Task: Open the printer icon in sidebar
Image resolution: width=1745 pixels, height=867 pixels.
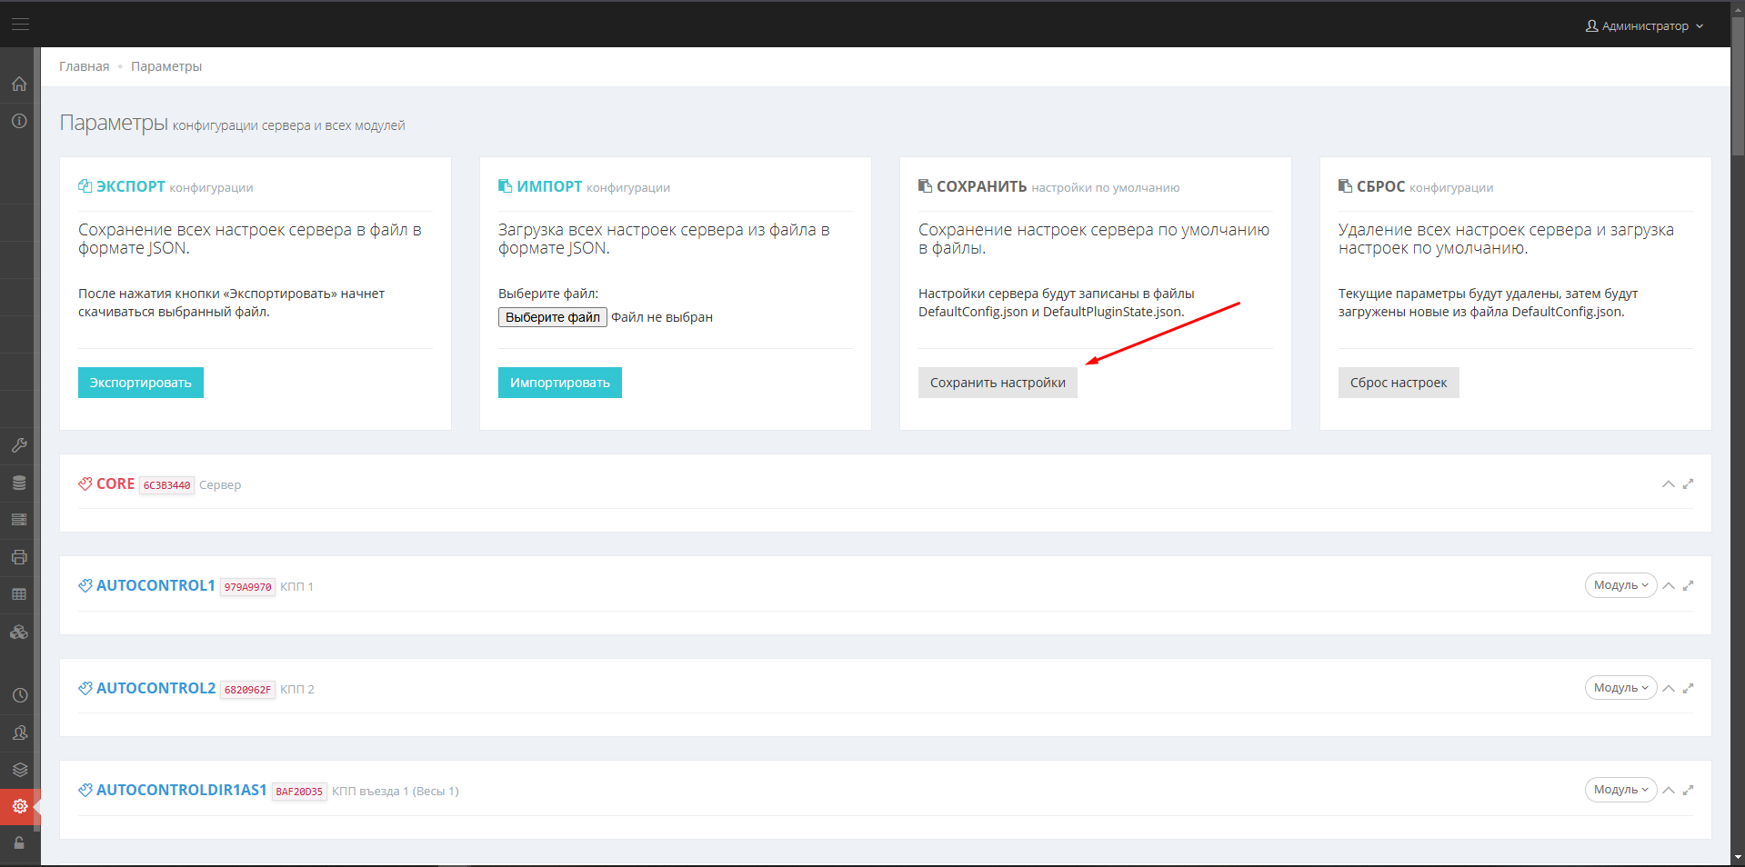Action: (x=19, y=557)
